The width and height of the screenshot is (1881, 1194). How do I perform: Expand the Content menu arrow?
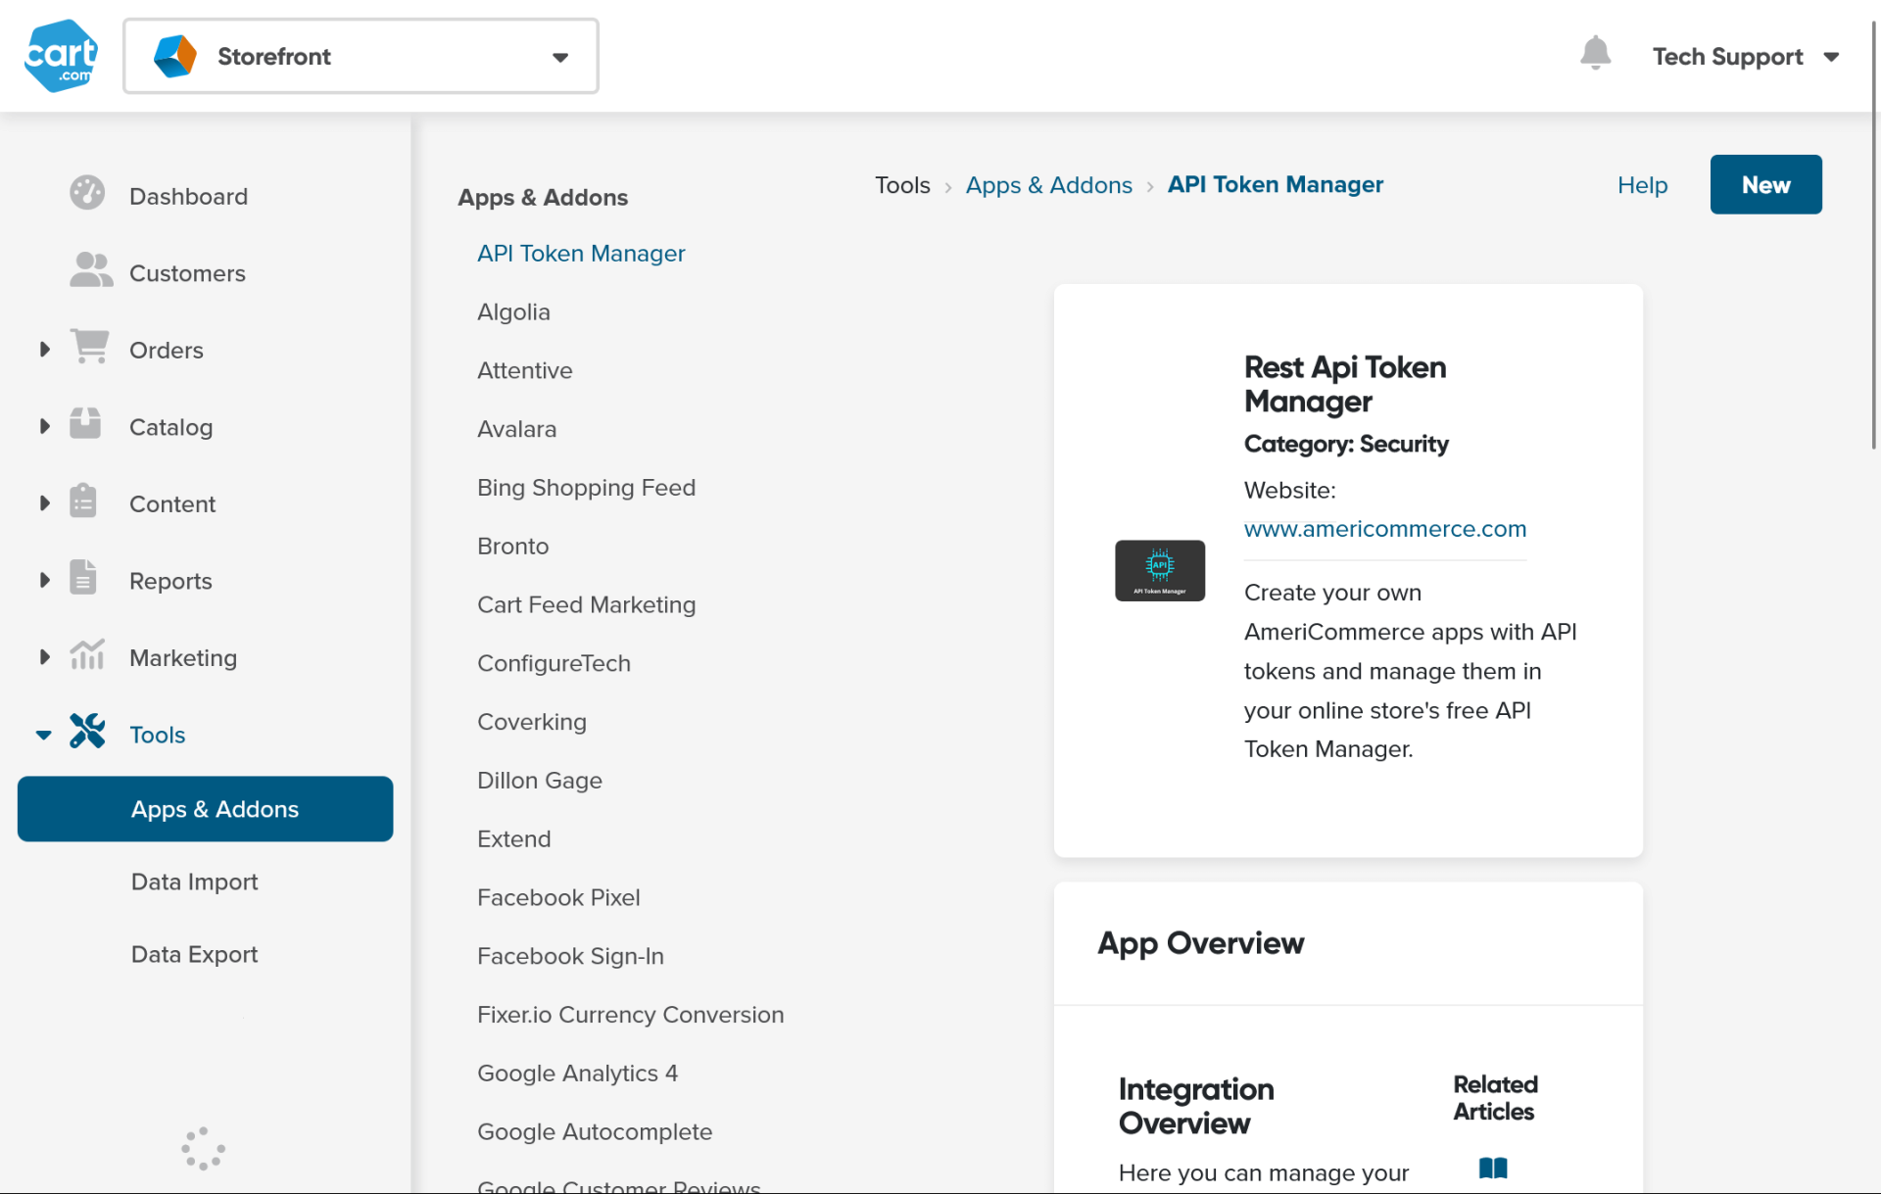tap(44, 503)
